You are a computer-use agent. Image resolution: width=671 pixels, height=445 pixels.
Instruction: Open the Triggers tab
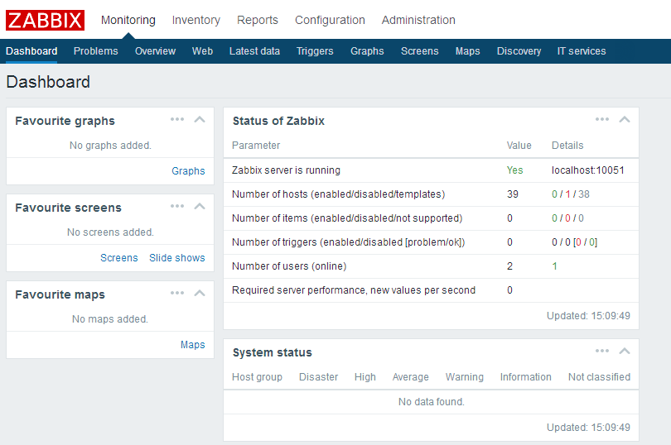pyautogui.click(x=315, y=51)
